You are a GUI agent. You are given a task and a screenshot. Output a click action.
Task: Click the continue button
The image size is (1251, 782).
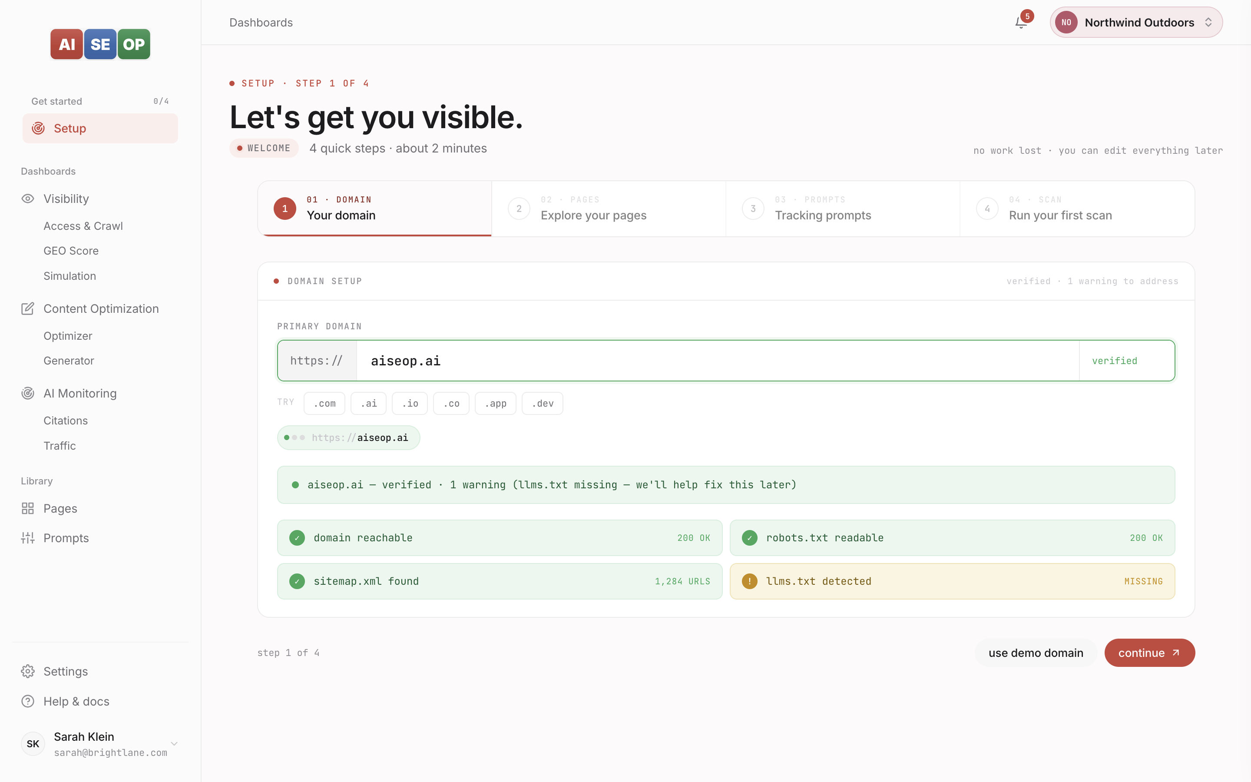(x=1150, y=653)
